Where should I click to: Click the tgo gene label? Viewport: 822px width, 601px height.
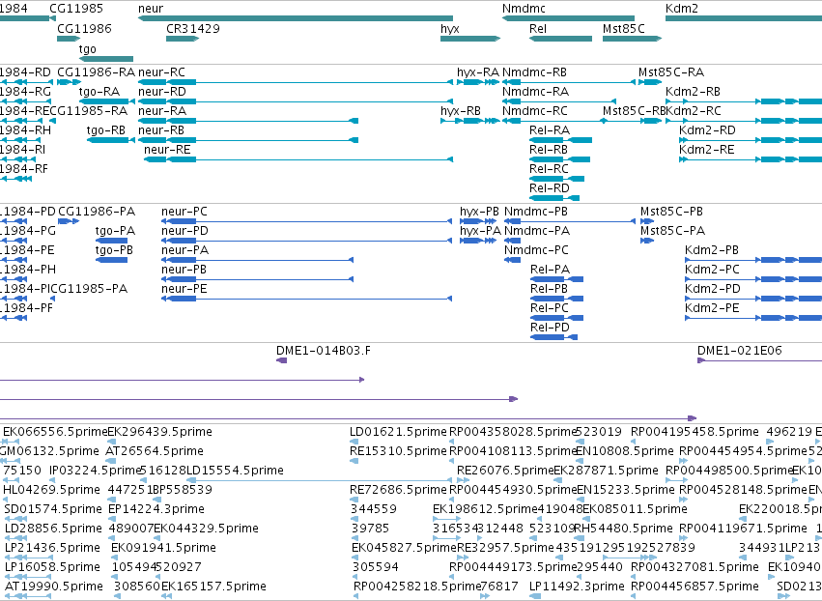pyautogui.click(x=88, y=49)
